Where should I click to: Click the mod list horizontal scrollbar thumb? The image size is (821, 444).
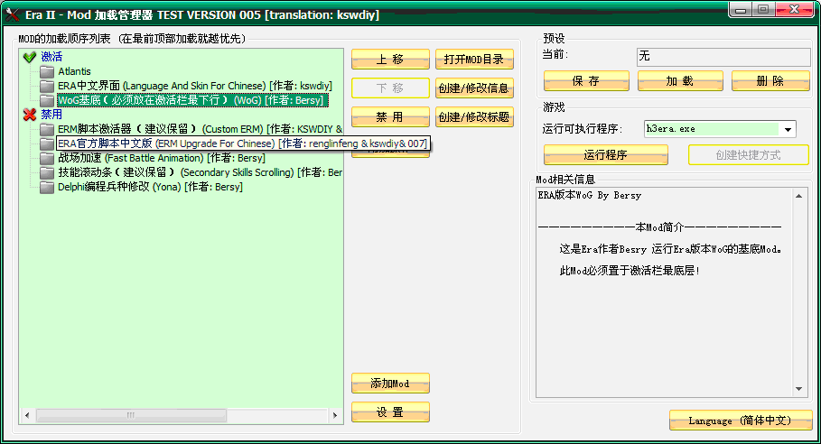click(x=131, y=415)
